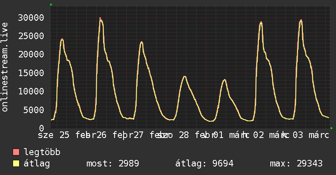Click the green arrow ending the x-axis
The width and height of the screenshot is (336, 175).
pyautogui.click(x=332, y=128)
